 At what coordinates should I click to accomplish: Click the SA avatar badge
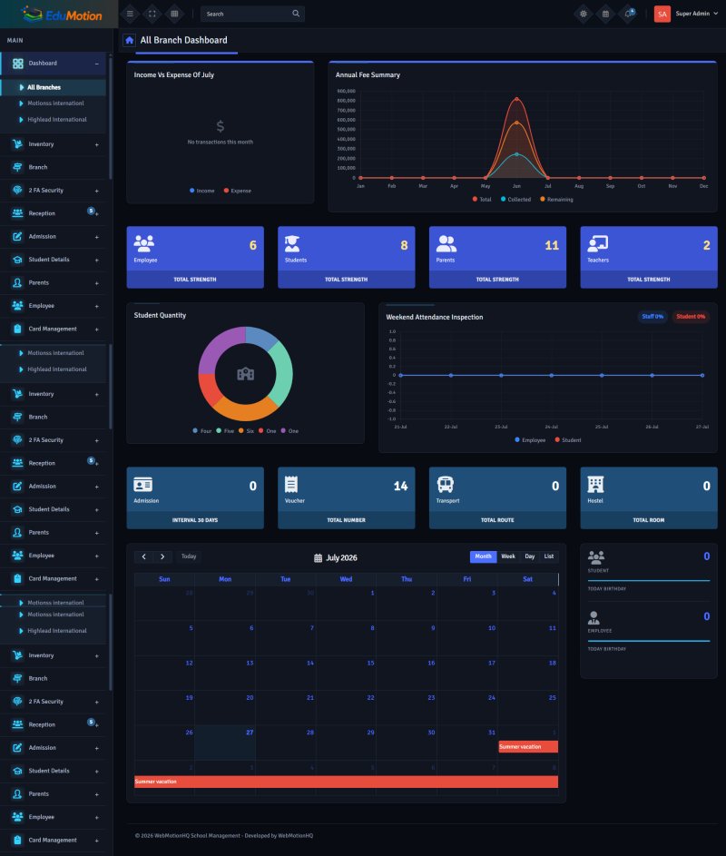[x=662, y=15]
